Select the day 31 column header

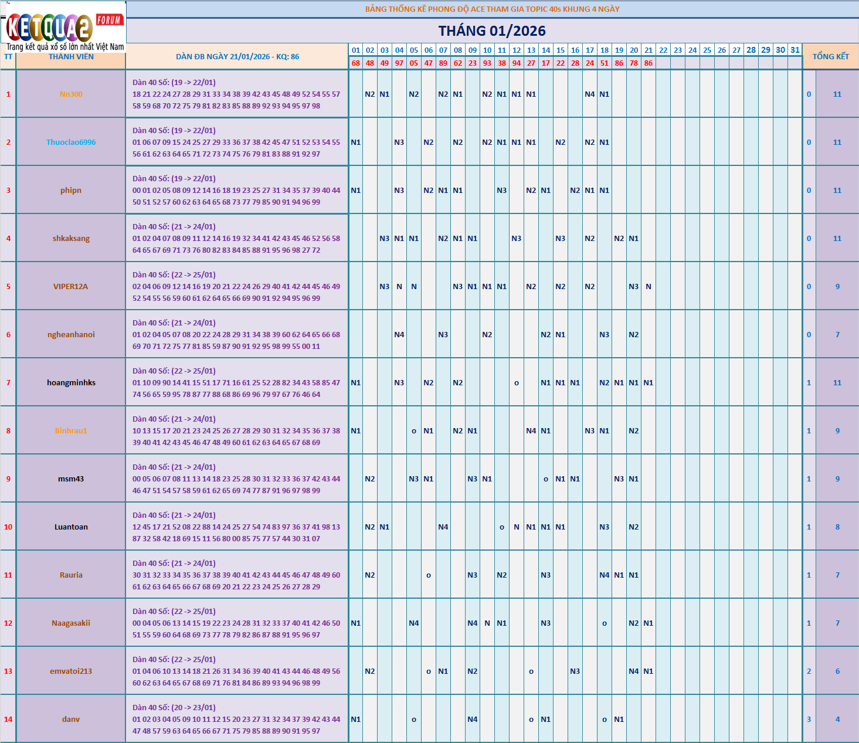[x=795, y=50]
